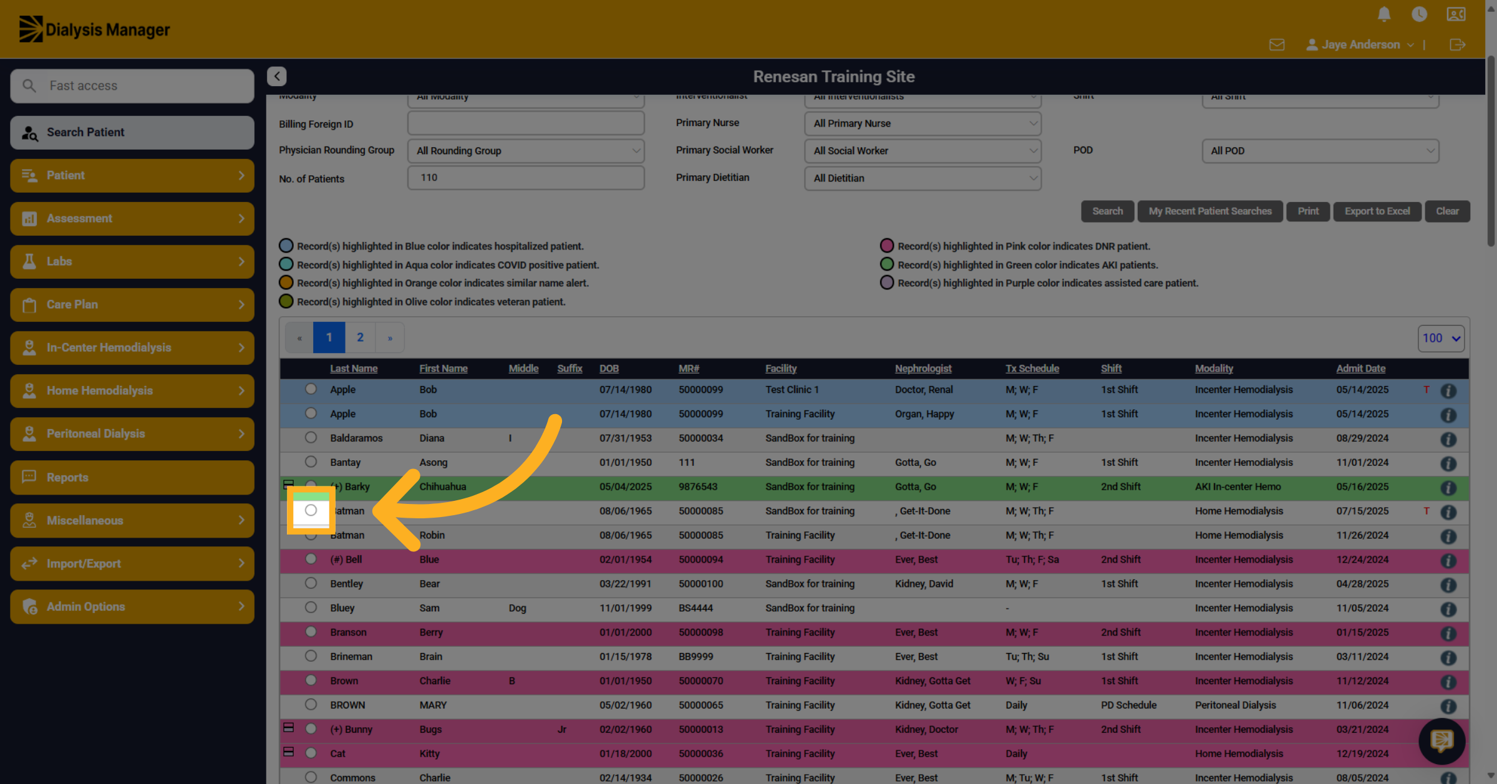This screenshot has width=1497, height=784.
Task: Expand the Bunny Bugs row
Action: tap(288, 728)
